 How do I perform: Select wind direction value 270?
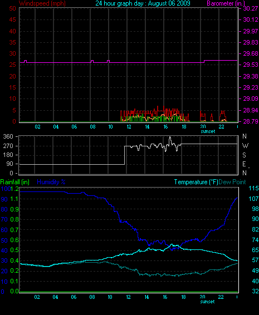pos(8,146)
